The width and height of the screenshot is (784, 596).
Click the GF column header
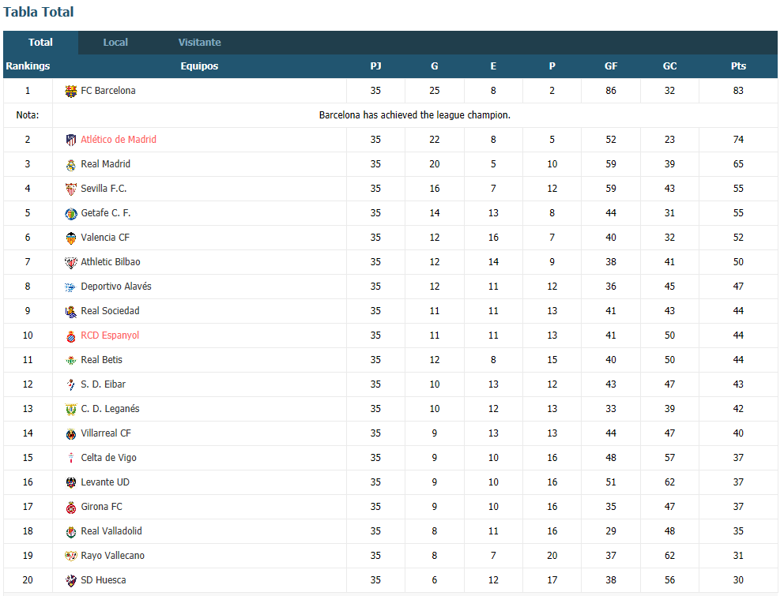[611, 66]
